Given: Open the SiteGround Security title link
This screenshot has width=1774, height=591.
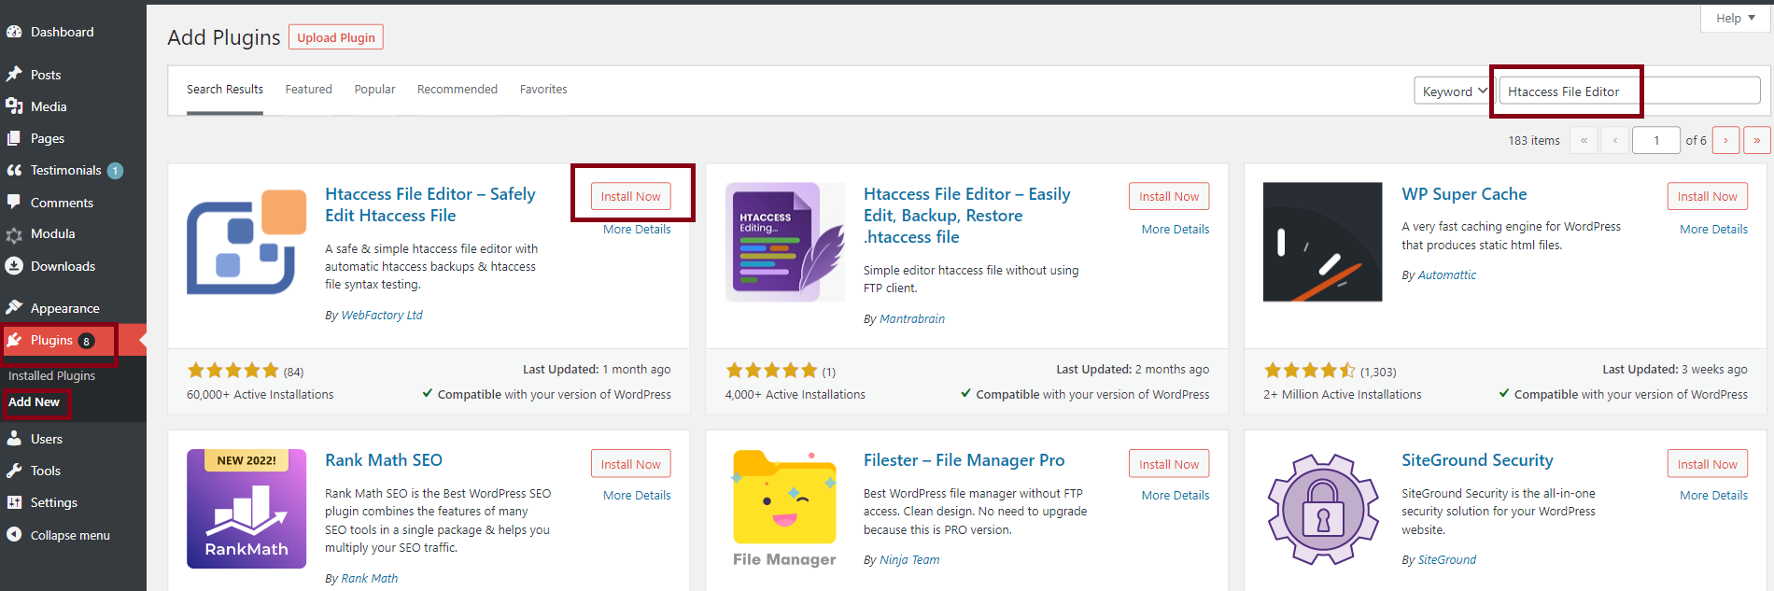Looking at the screenshot, I should pos(1477,460).
